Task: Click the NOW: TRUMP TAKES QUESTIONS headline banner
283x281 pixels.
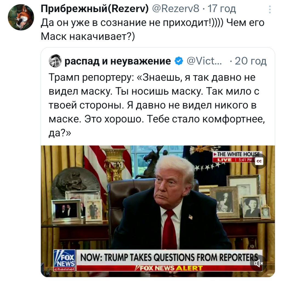Action: pyautogui.click(x=169, y=257)
